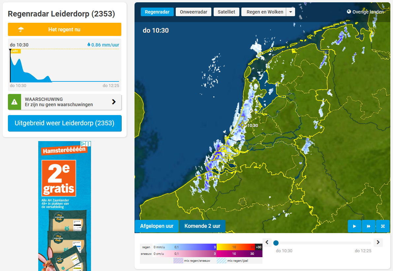Click the Licht intensity marker on the graph
393x271 pixels.
pos(15,51)
